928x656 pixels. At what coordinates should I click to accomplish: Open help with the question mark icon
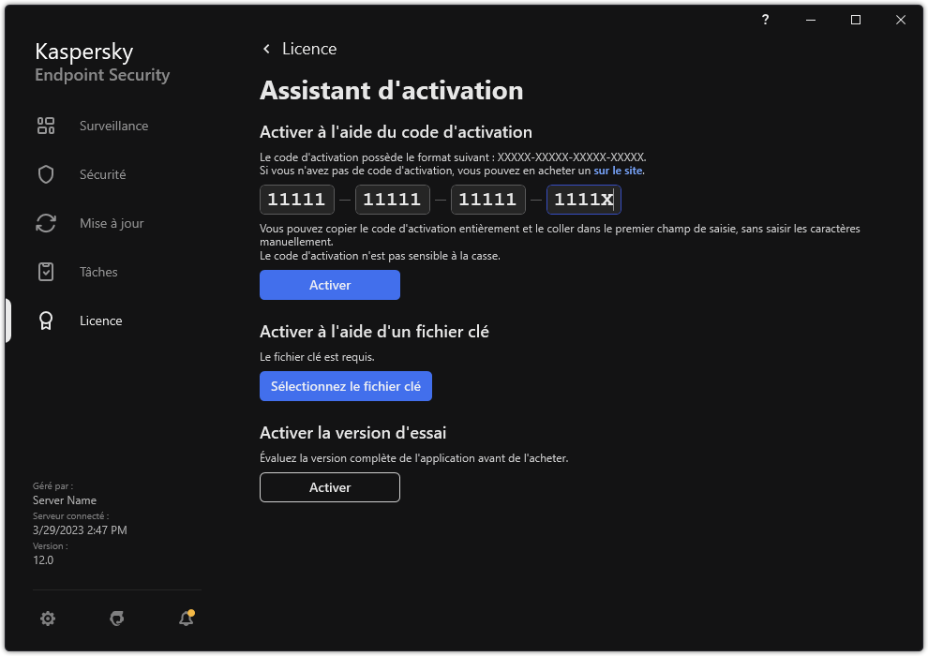764,20
